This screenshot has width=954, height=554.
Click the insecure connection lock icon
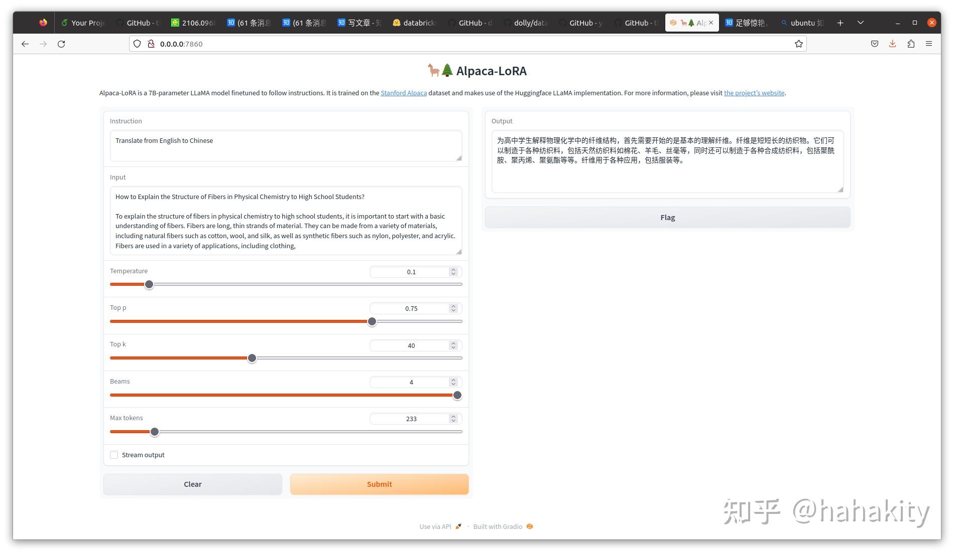point(151,44)
